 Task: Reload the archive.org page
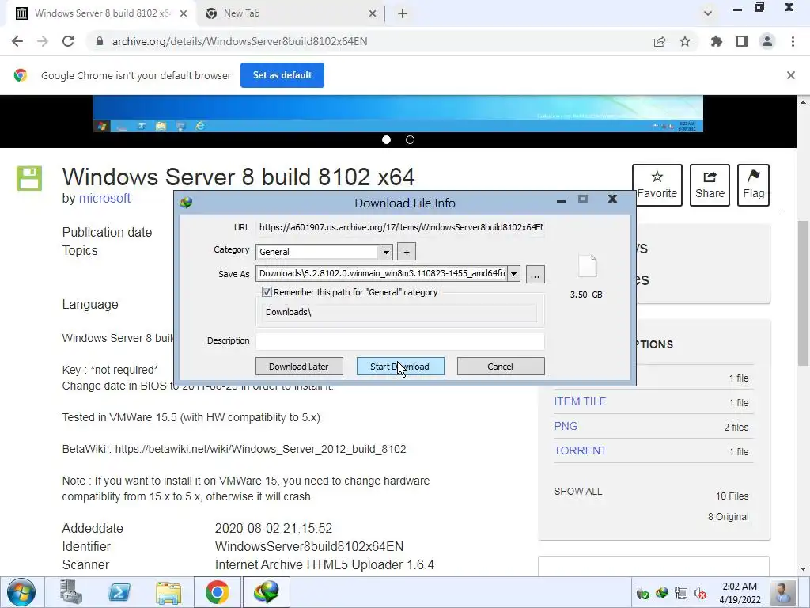pos(68,41)
